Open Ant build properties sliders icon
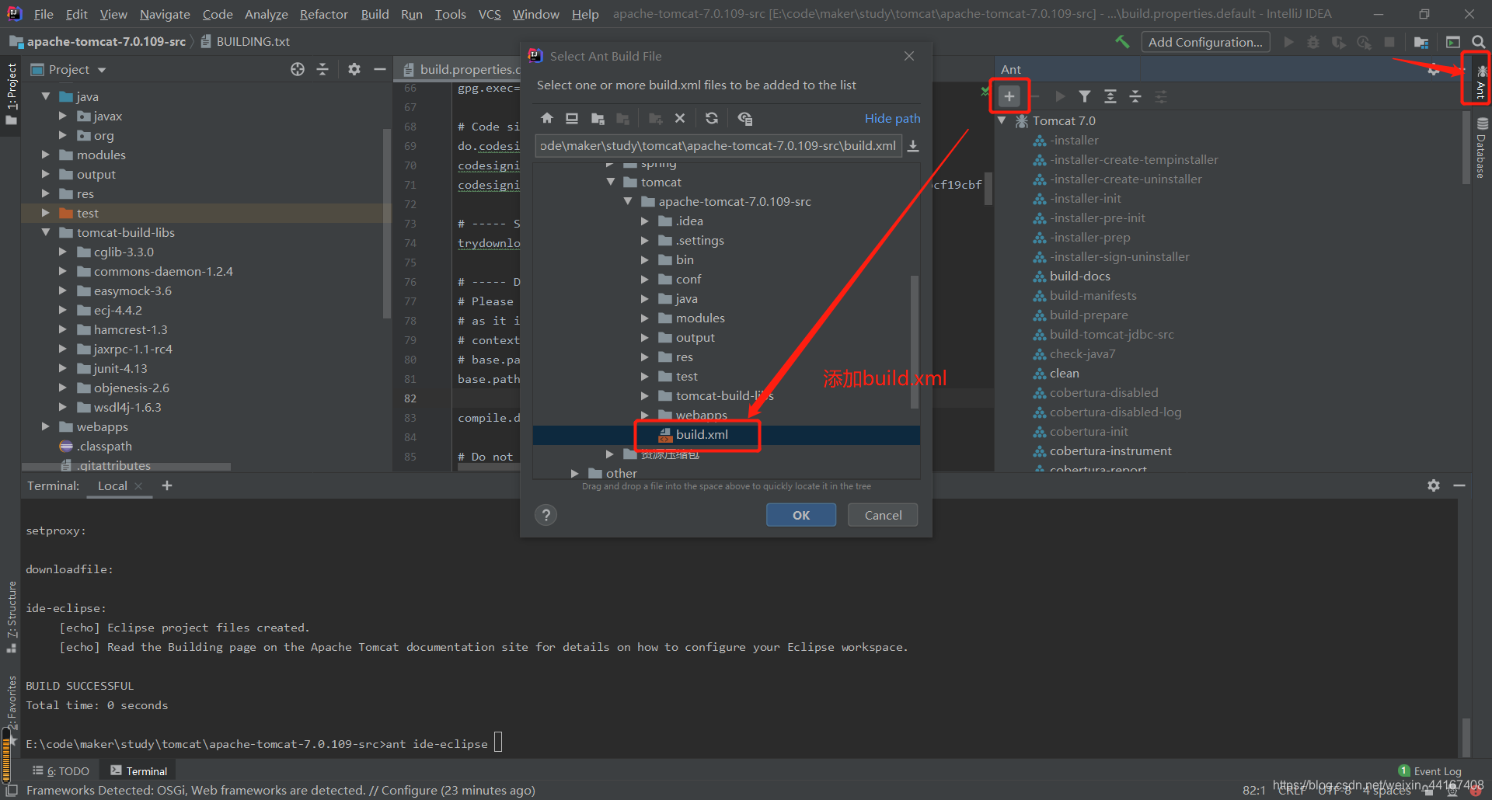This screenshot has height=800, width=1492. (1161, 96)
